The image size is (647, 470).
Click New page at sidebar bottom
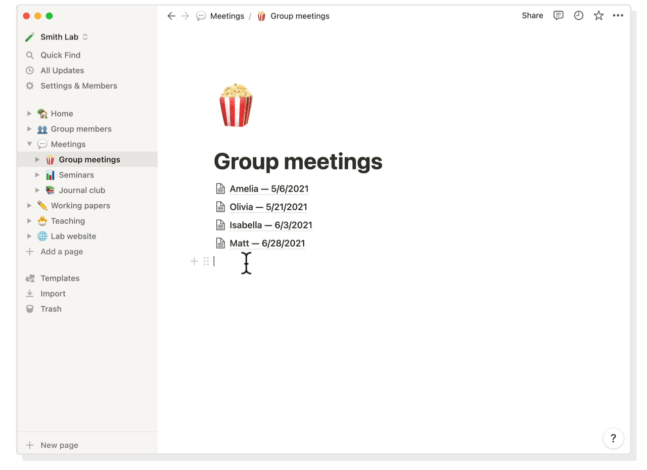tap(59, 445)
